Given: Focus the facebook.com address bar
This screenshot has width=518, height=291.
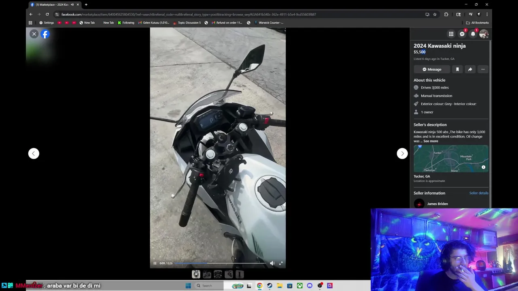Looking at the screenshot, I should coord(239,14).
